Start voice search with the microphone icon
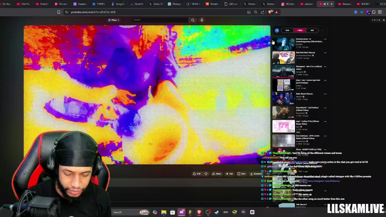Screen dimensions: 386x217 [x=202, y=20]
